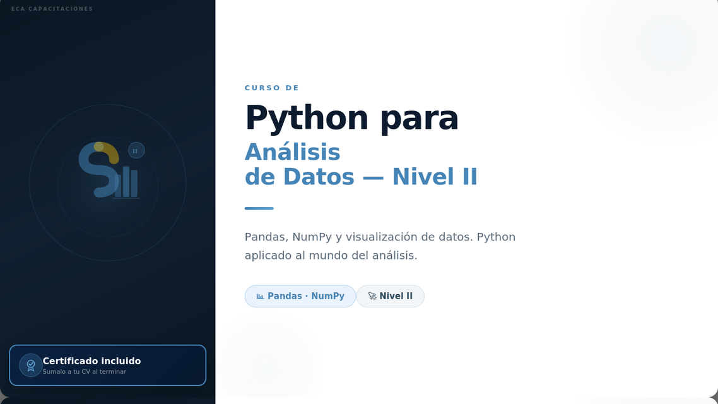Click the rocket icon in Nivel II pill
Image resolution: width=718 pixels, height=404 pixels.
372,296
